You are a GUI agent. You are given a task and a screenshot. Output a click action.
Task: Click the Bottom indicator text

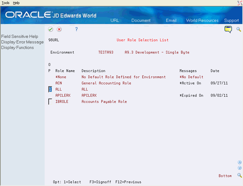(x=225, y=176)
